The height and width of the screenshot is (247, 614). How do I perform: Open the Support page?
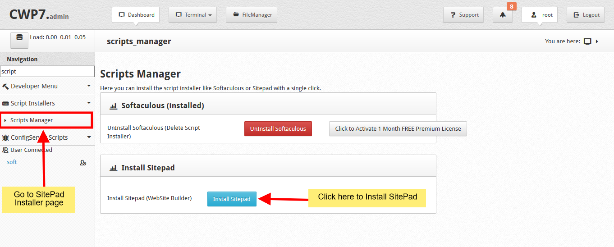coord(463,15)
